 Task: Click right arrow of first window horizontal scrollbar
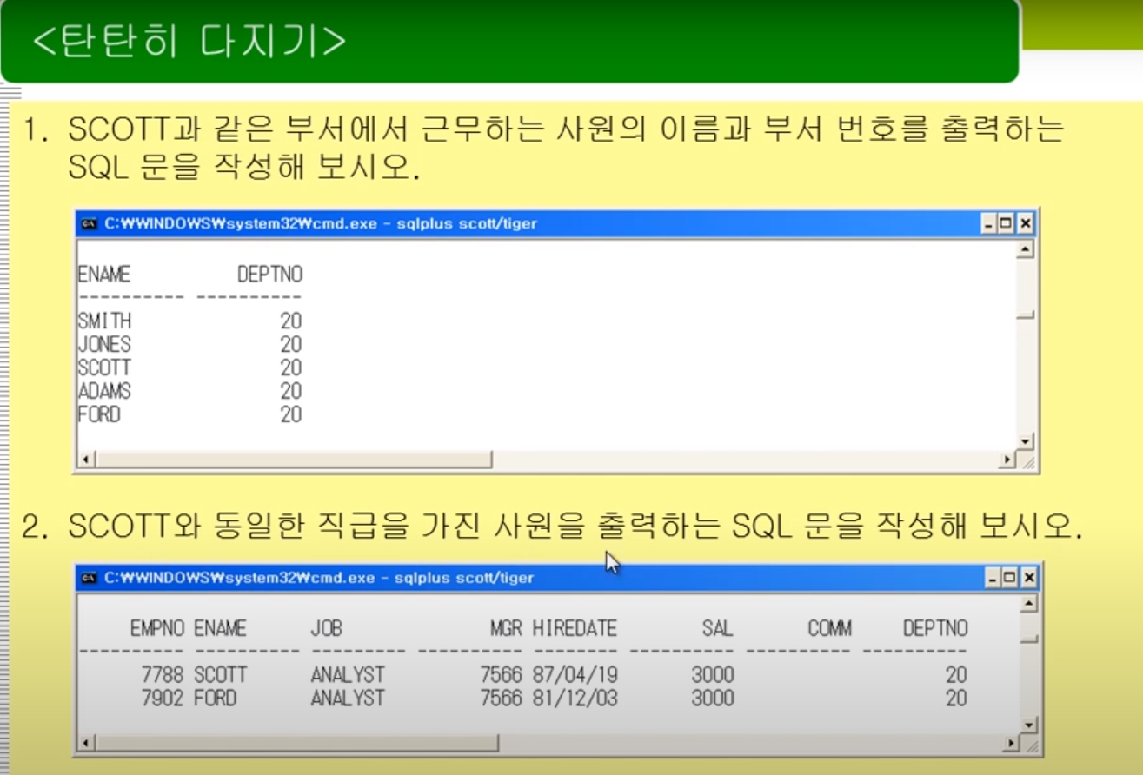[x=1008, y=460]
